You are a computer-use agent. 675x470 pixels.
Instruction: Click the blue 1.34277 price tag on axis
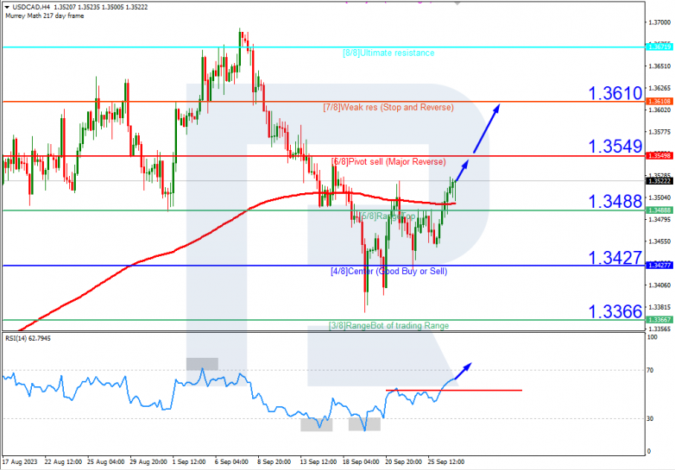[659, 266]
